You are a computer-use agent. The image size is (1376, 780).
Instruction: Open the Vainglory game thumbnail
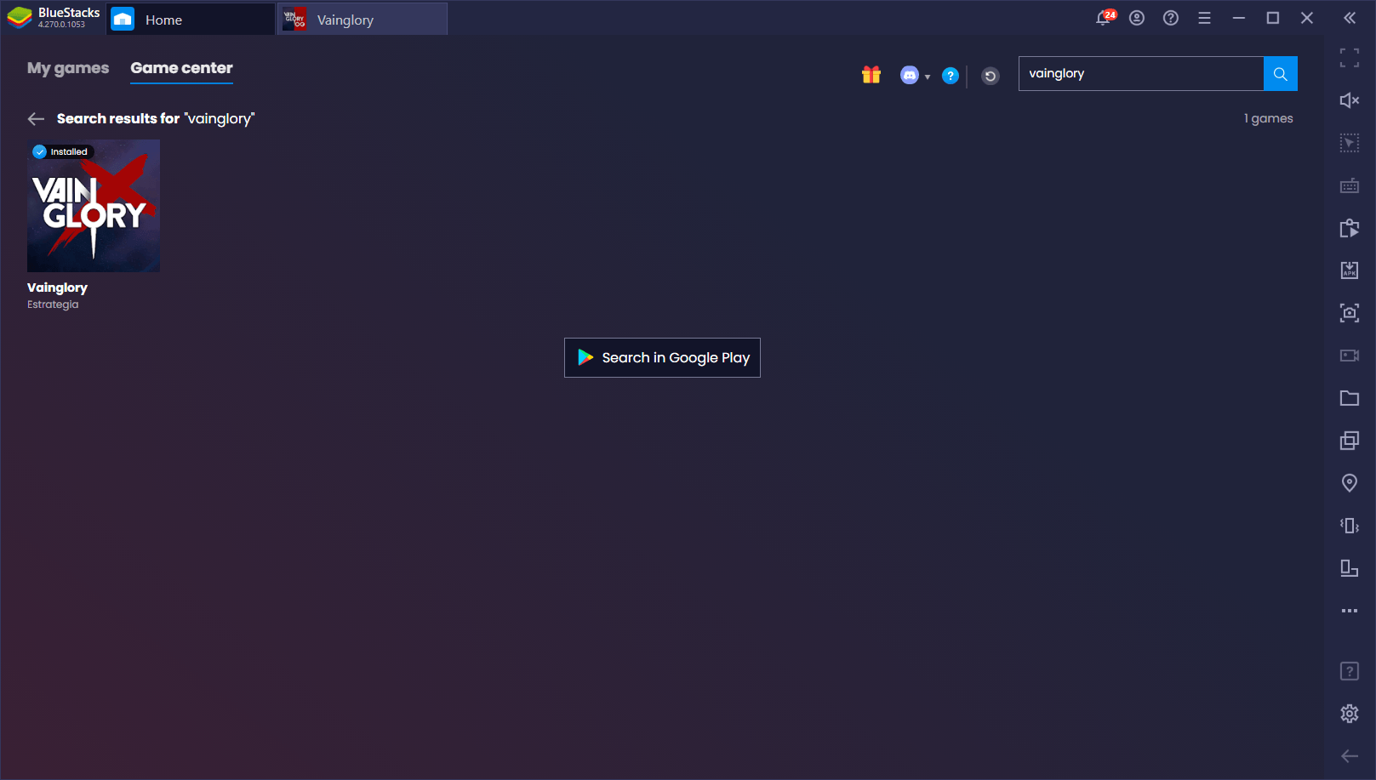94,206
